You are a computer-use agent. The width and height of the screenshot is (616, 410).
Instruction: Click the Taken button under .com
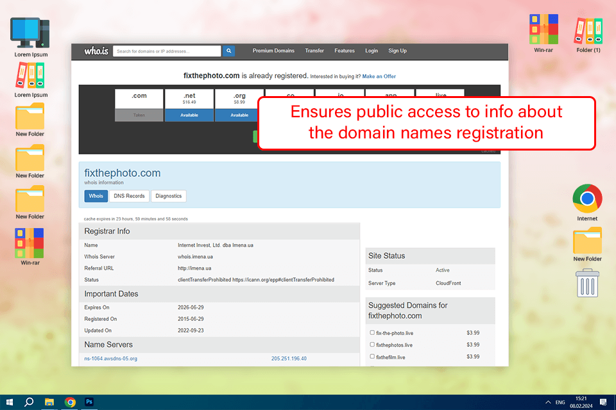(x=139, y=115)
